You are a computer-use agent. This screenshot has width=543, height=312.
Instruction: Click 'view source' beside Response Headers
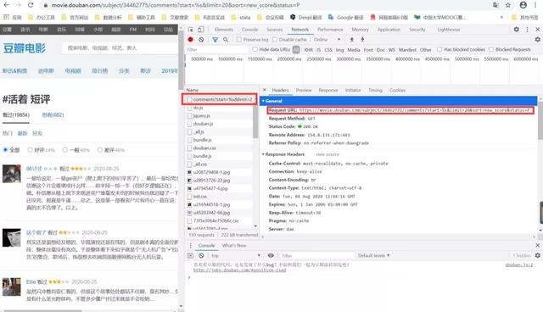pos(327,154)
